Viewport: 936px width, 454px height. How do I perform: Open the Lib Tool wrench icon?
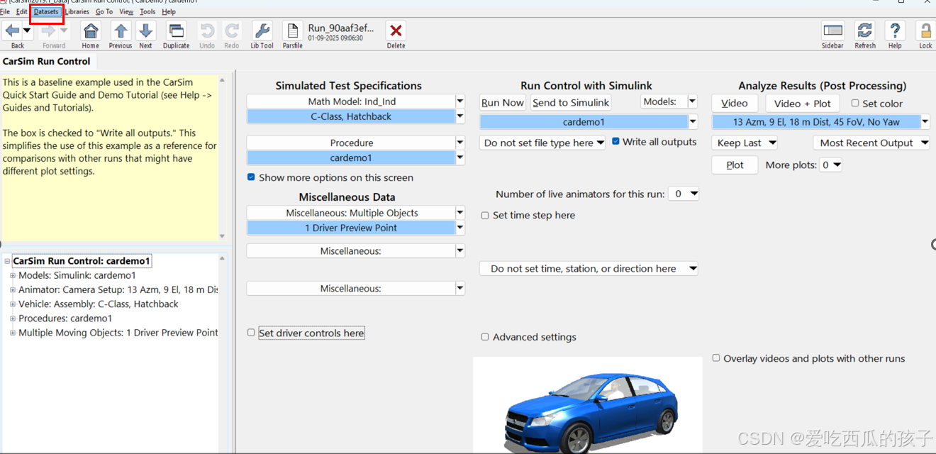click(262, 31)
